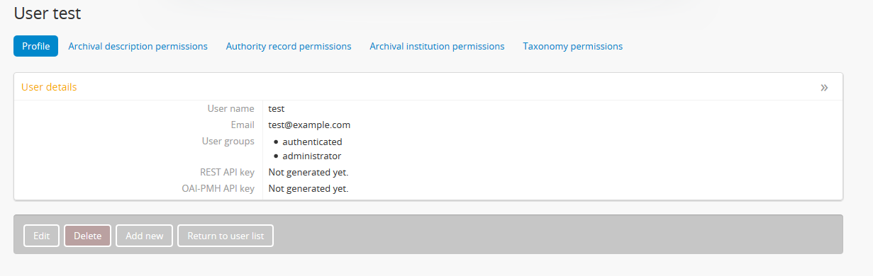Return to user list
Image resolution: width=873 pixels, height=276 pixels.
pos(226,236)
